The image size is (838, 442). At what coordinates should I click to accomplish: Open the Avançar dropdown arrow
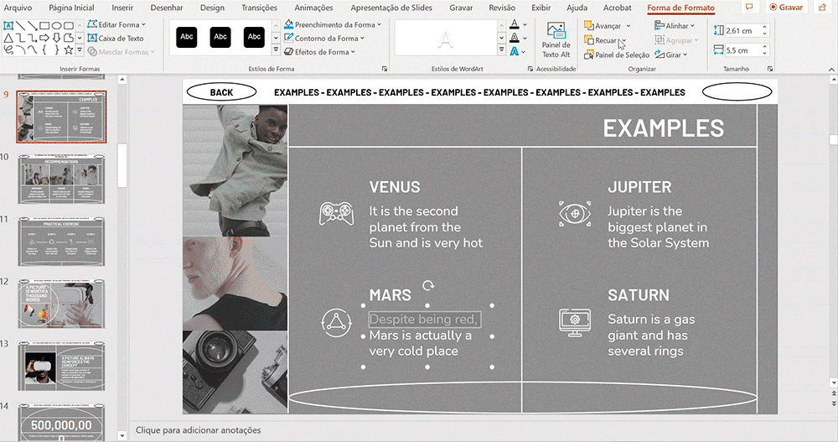point(628,26)
